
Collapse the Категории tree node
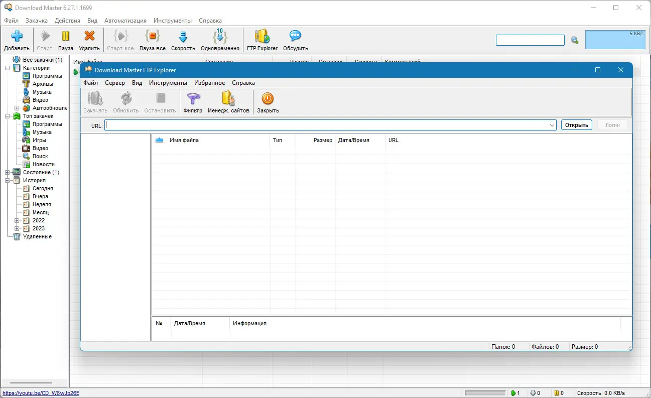(x=8, y=68)
